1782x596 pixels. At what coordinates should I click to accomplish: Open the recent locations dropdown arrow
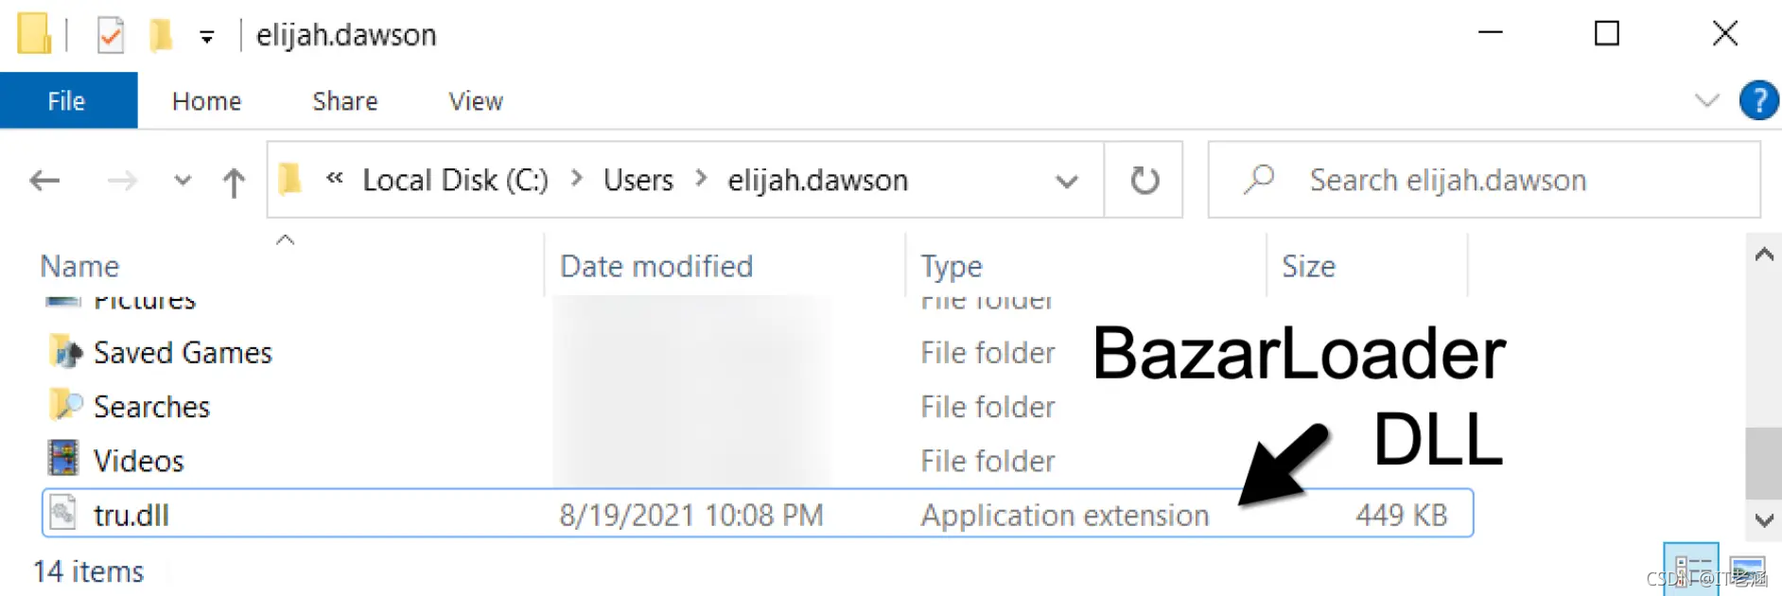(183, 180)
